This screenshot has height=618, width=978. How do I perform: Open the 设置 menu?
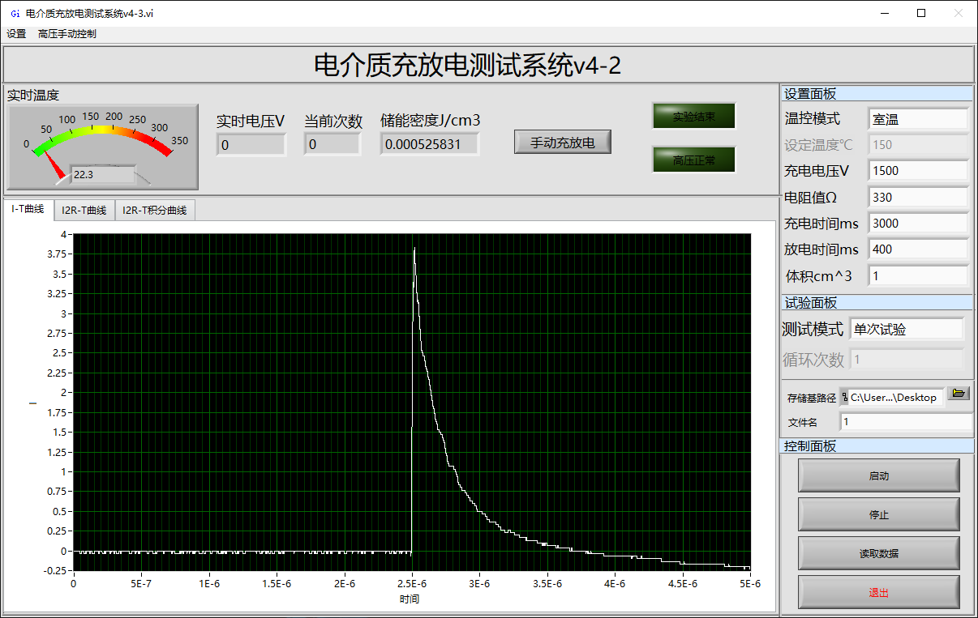[16, 34]
